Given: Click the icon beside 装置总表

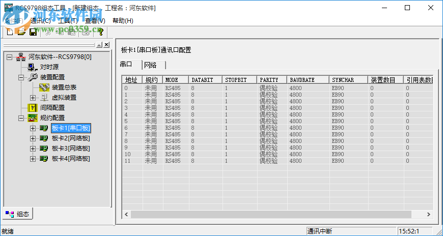Looking at the screenshot, I should (44, 87).
